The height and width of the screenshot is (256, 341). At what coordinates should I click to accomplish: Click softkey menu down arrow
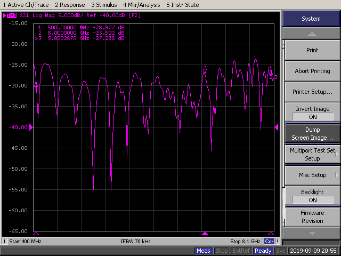point(311,233)
